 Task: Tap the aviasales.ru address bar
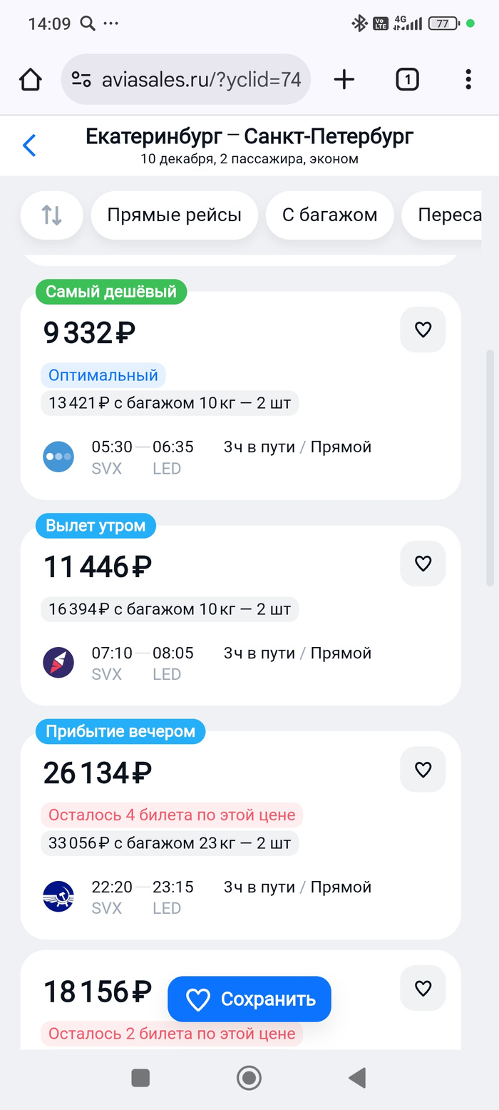201,79
